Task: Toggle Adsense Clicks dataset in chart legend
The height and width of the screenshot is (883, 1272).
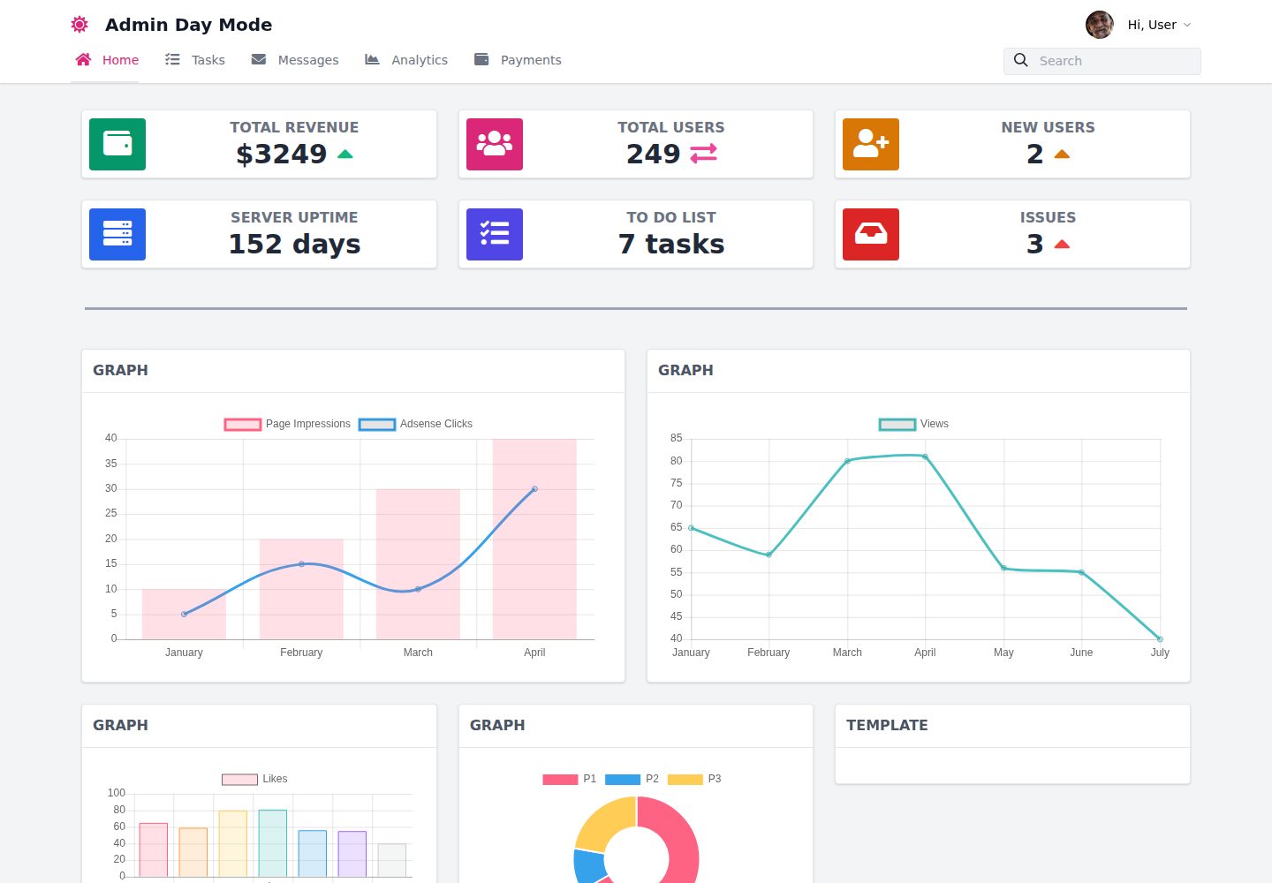Action: pos(415,424)
